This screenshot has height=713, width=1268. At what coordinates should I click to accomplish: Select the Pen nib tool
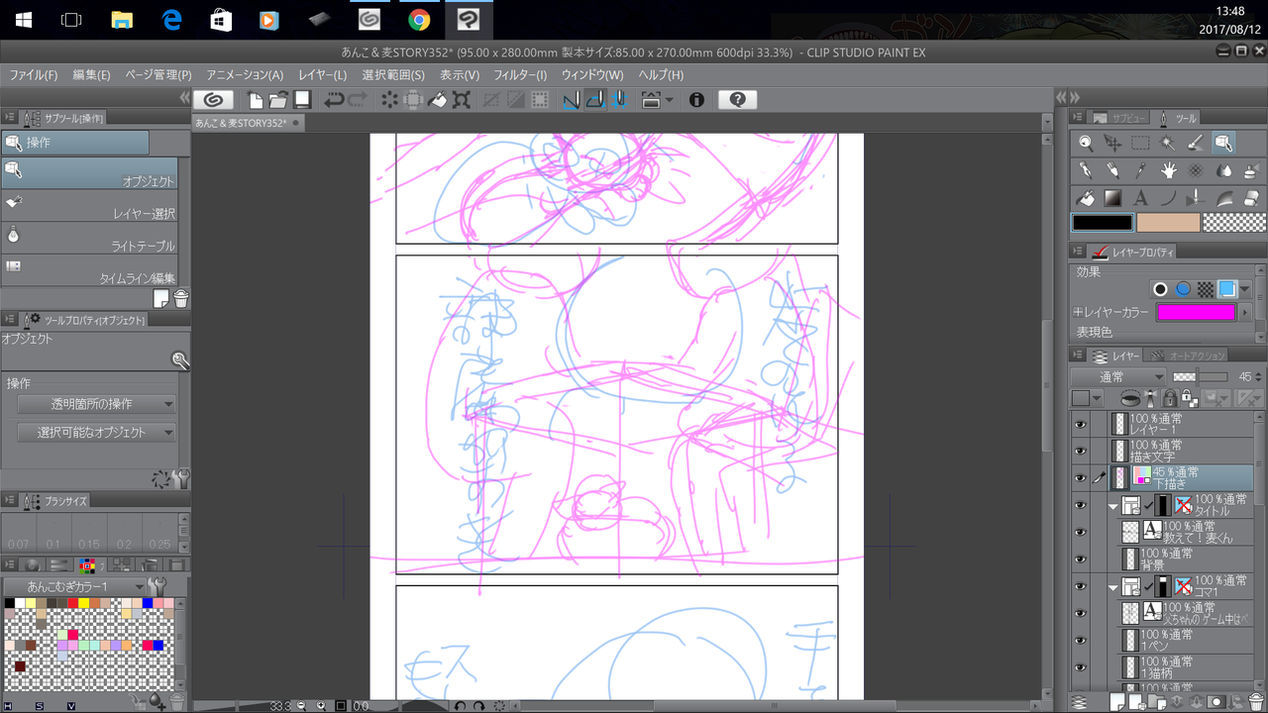[1087, 170]
